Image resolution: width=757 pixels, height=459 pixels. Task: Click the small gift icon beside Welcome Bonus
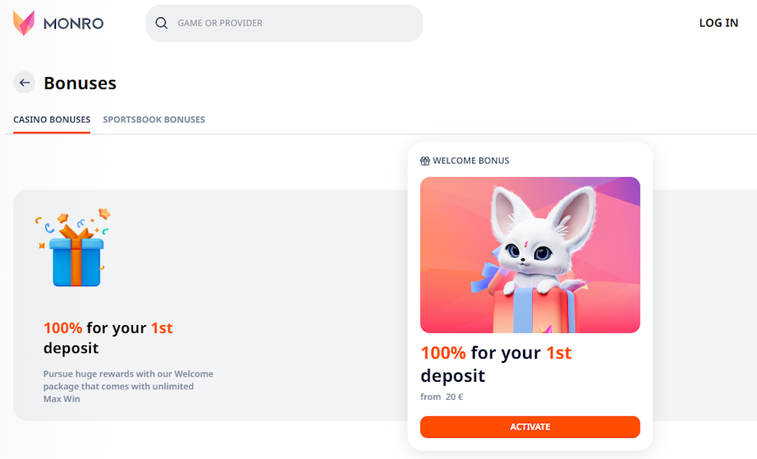pos(425,161)
